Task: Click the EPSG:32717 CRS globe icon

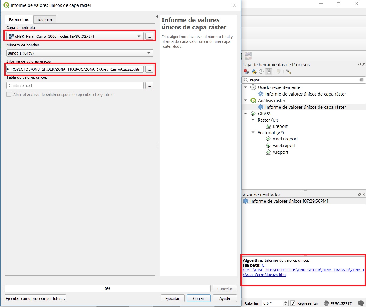Action: point(326,303)
